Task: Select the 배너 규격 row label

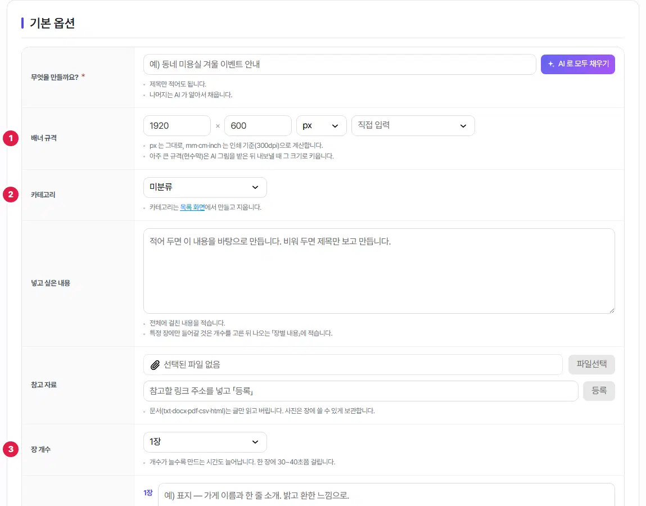Action: pyautogui.click(x=44, y=138)
